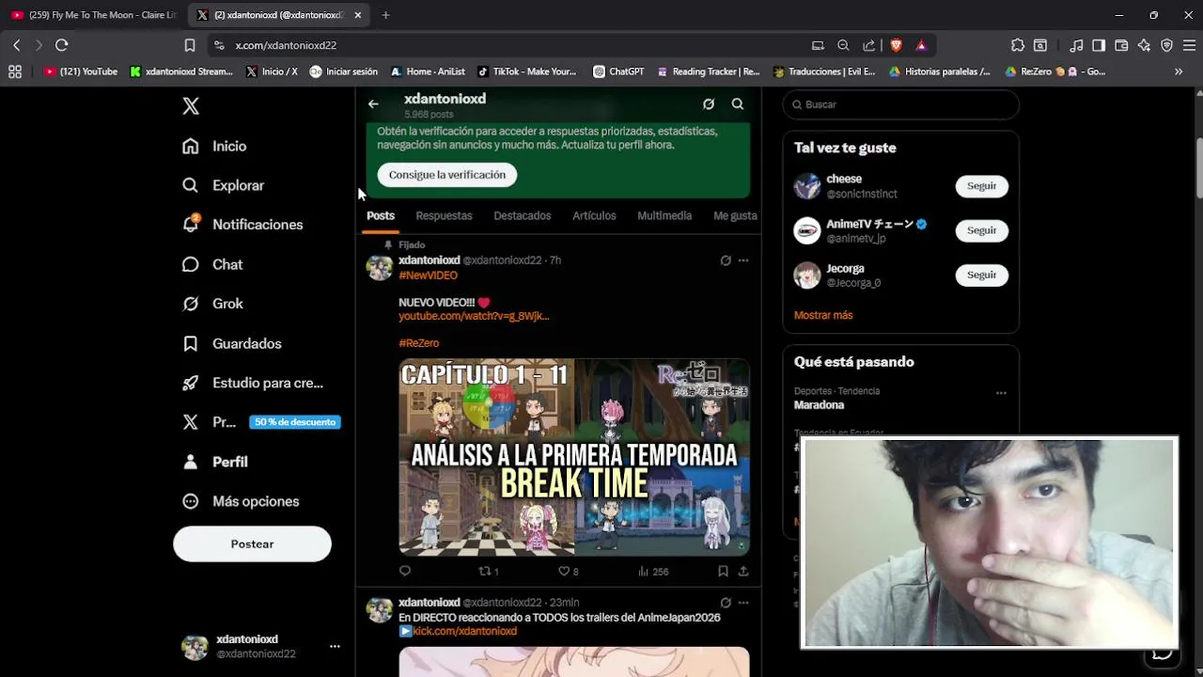Screen dimensions: 1203x677
Task: Open the browser Extensions puzzle icon
Action: (x=1018, y=45)
